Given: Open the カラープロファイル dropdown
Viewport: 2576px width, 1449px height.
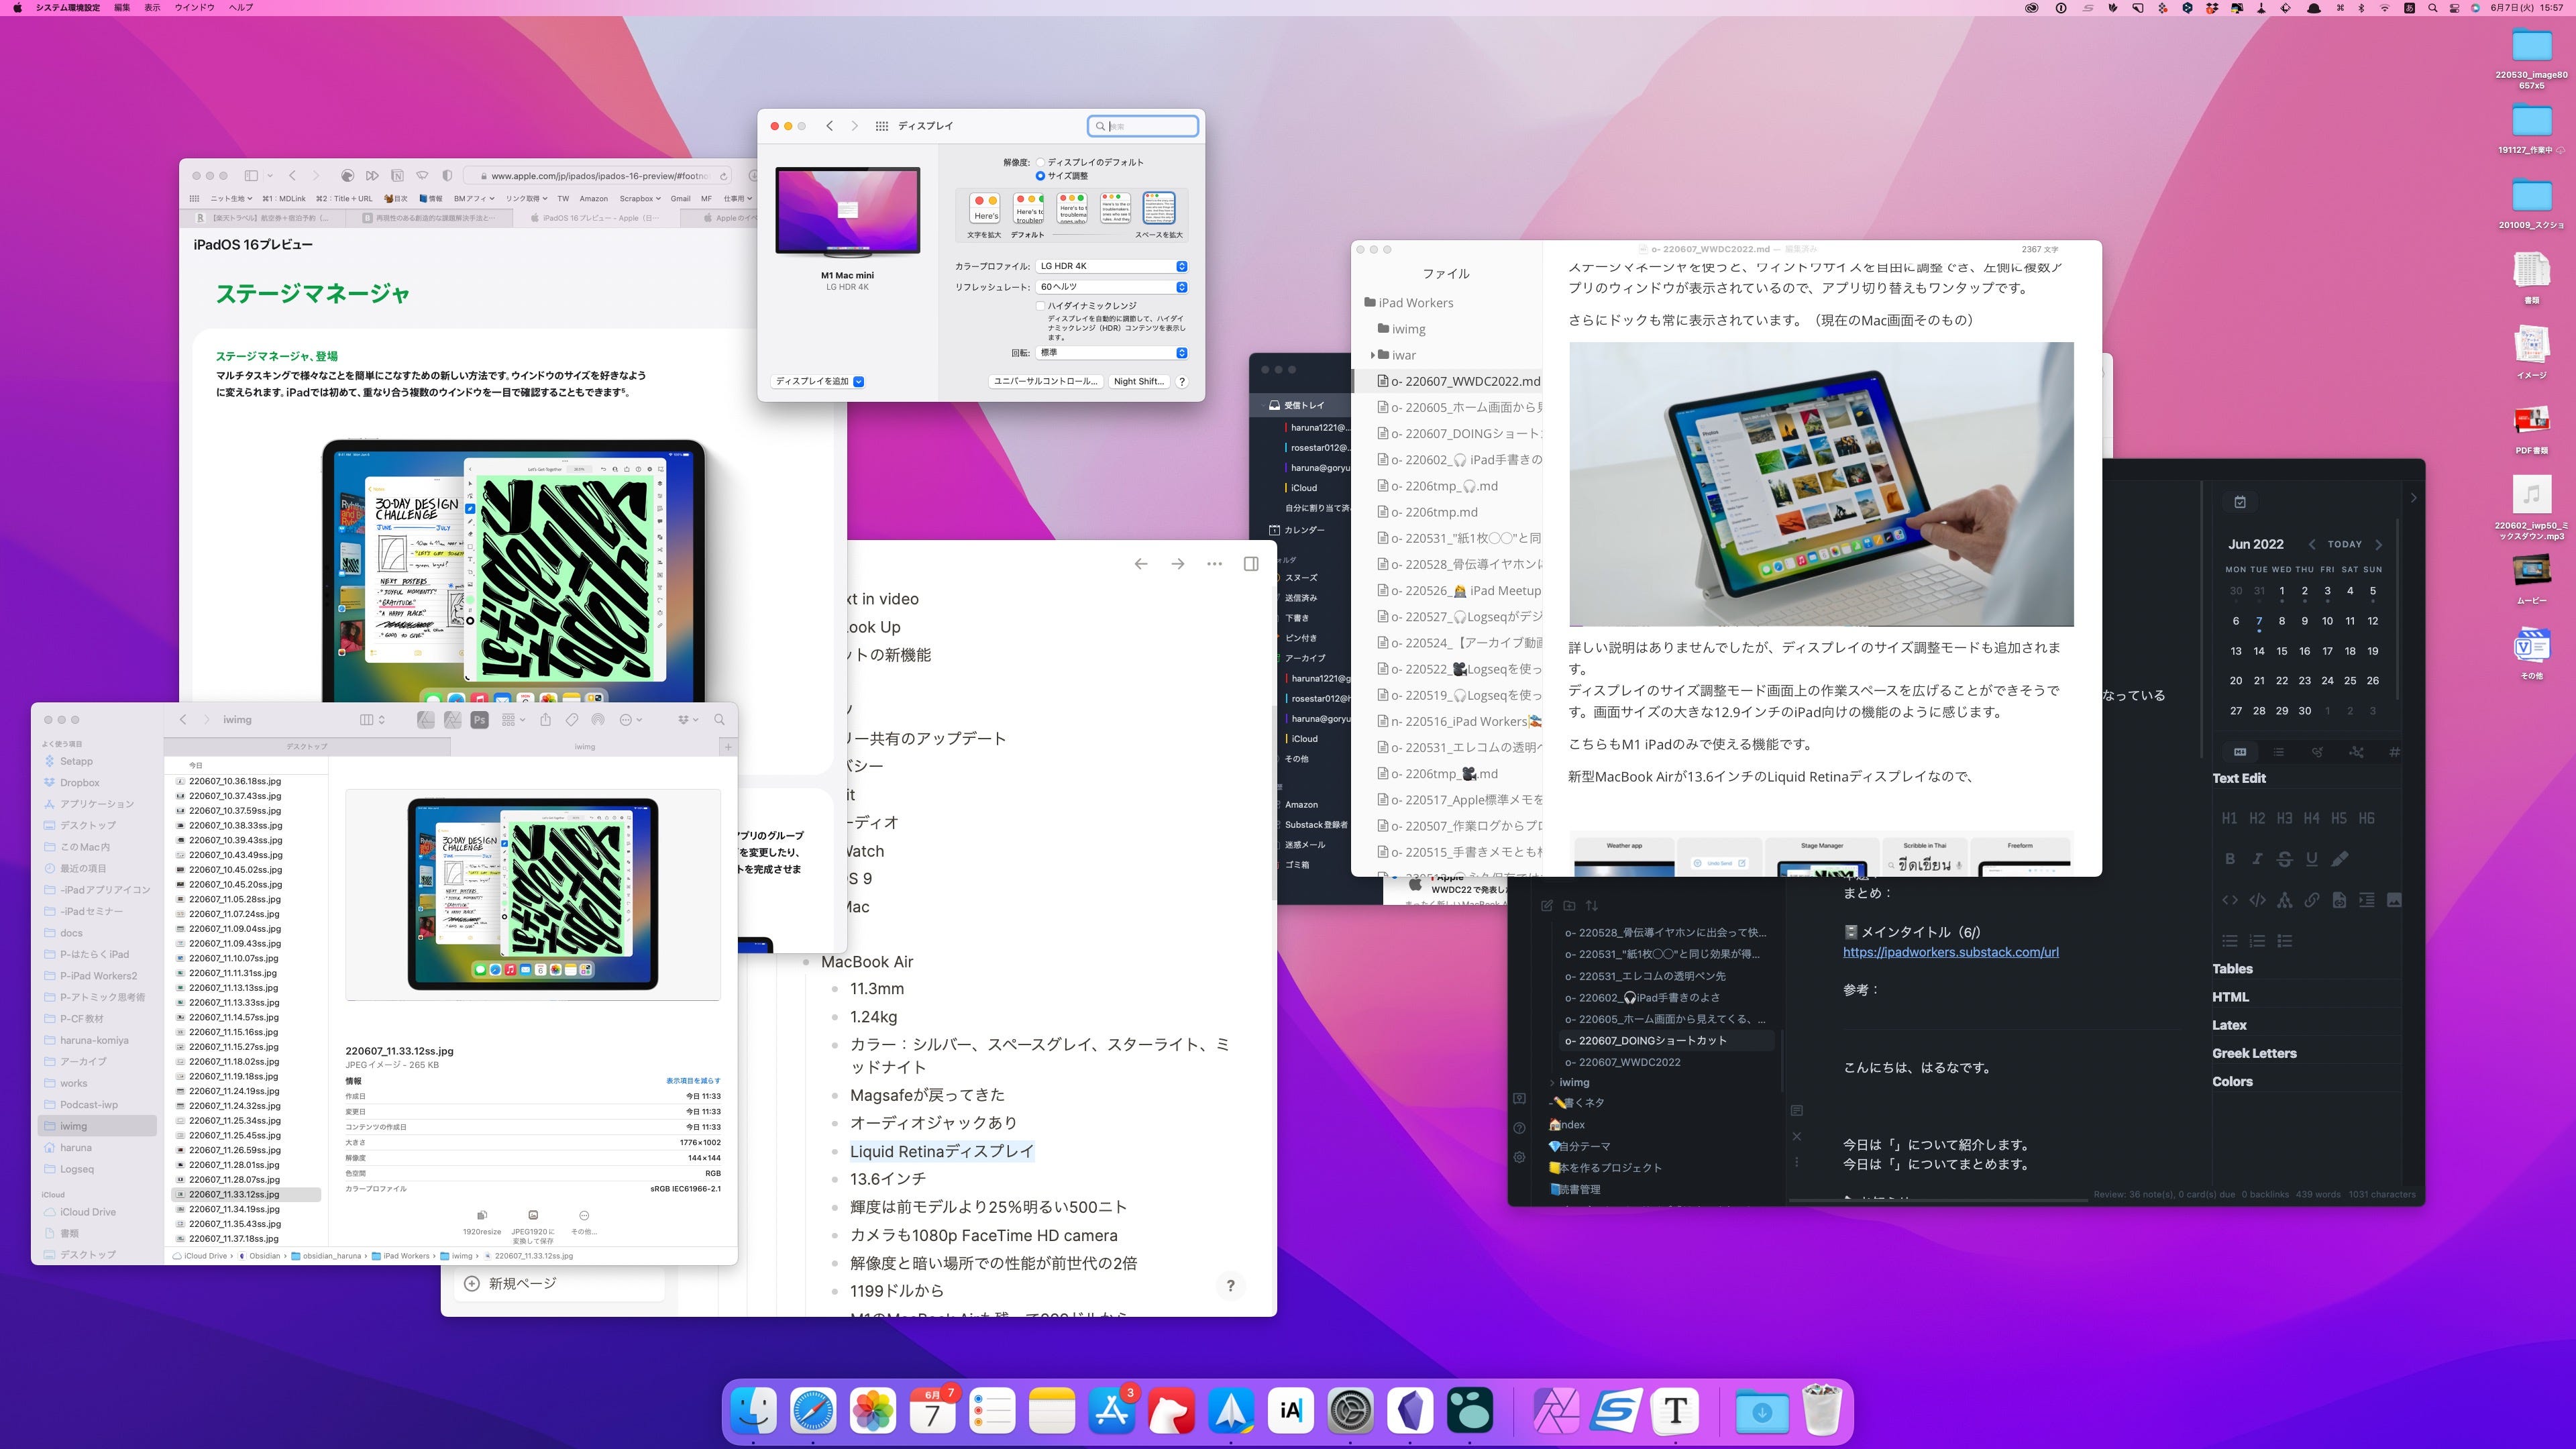Looking at the screenshot, I should point(1111,266).
